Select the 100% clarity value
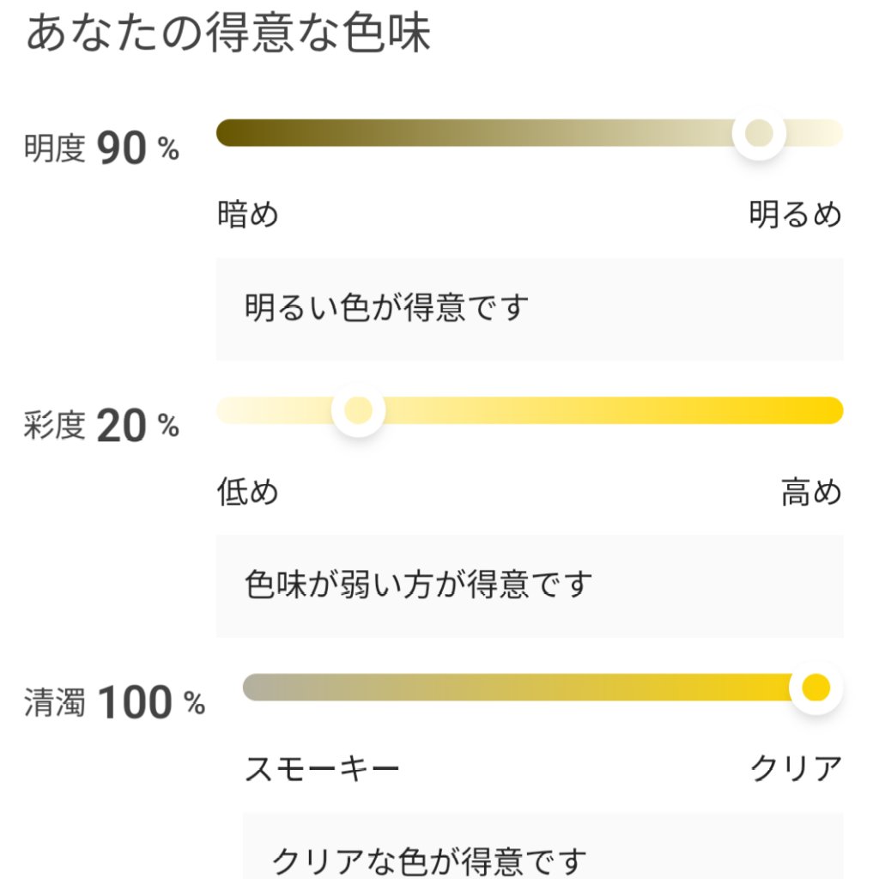 point(137,700)
